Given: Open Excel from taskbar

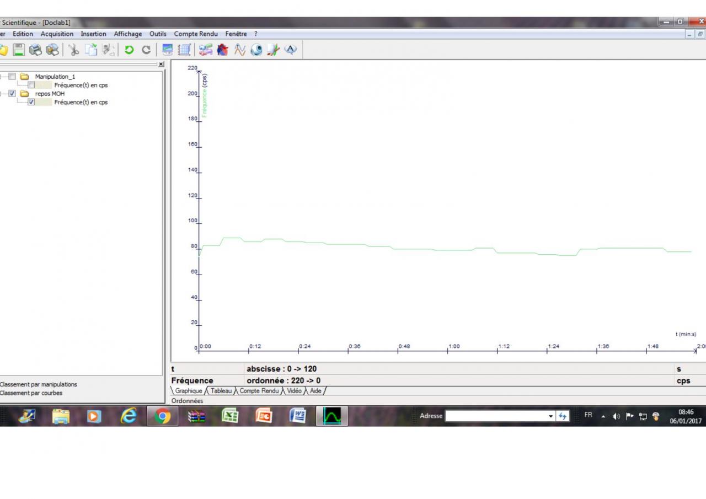Looking at the screenshot, I should 229,416.
